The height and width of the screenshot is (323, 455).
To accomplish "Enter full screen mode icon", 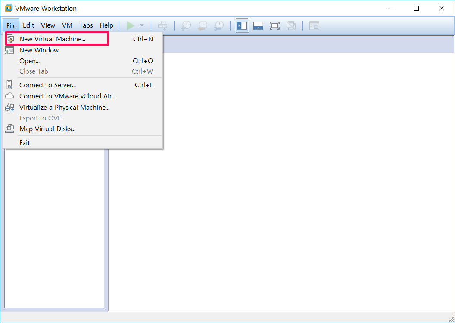I will point(274,25).
